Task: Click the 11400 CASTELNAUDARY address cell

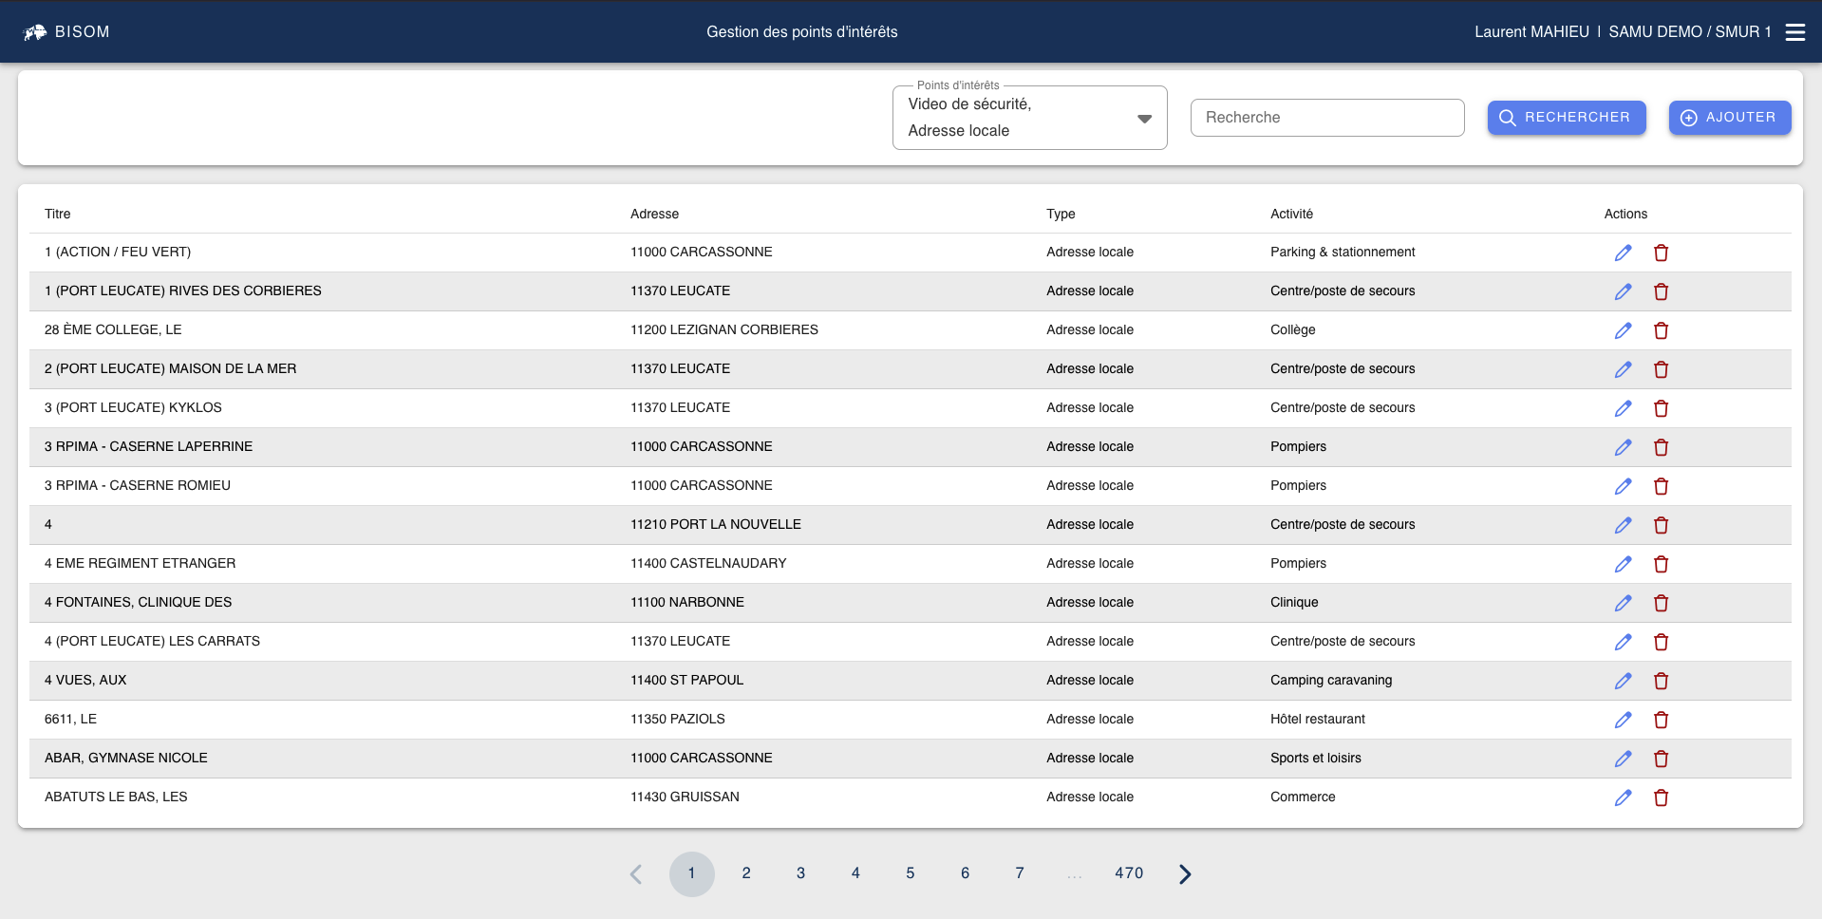Action: point(708,564)
